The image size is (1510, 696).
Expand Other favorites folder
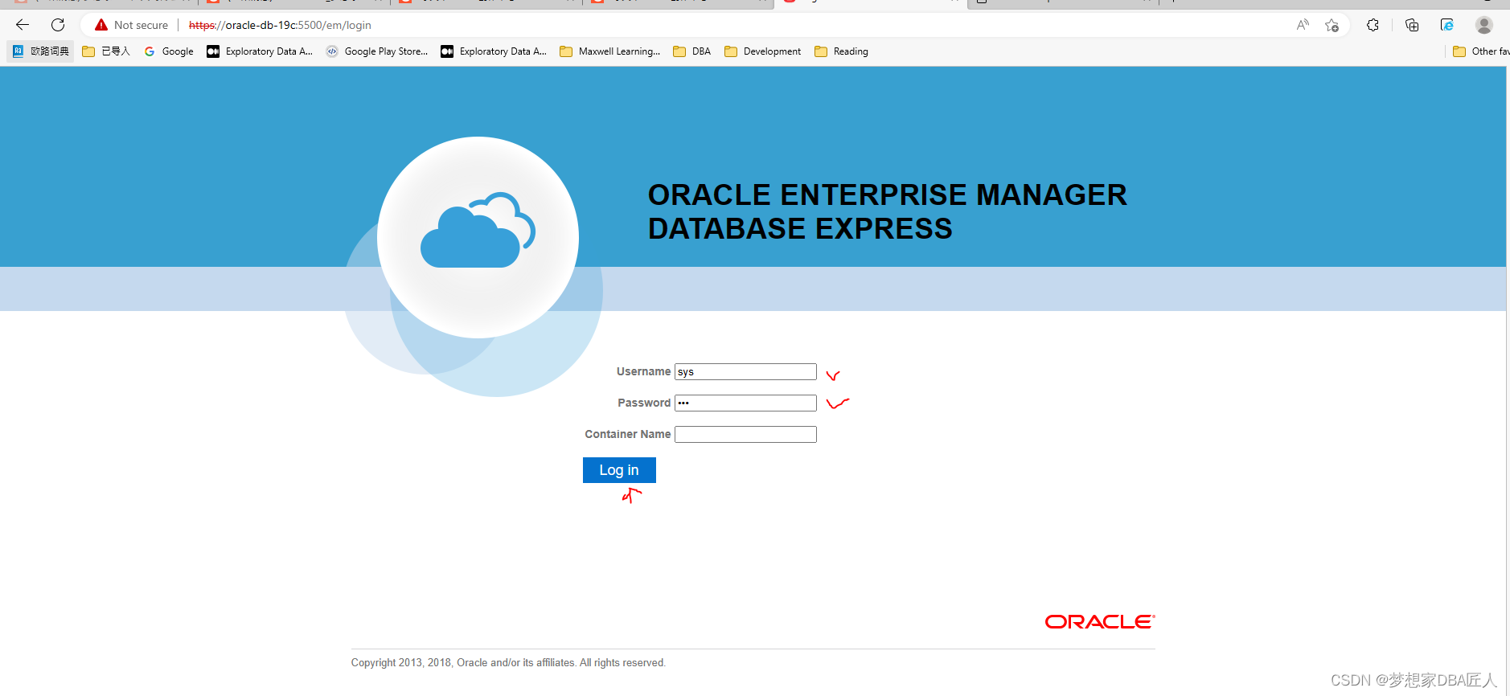point(1480,51)
